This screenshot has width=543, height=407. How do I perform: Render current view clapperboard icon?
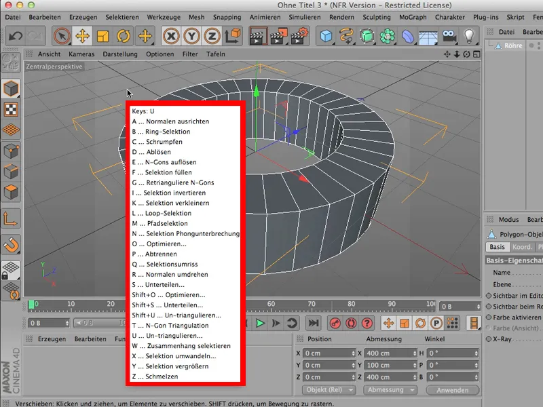click(258, 36)
